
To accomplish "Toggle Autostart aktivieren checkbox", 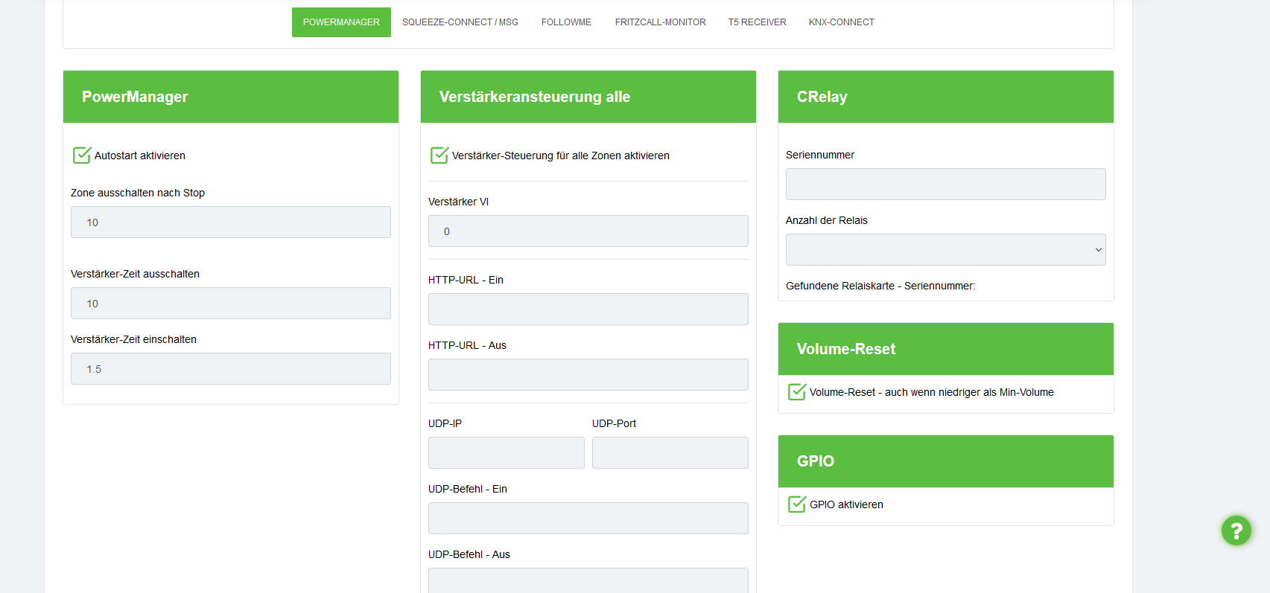I will (x=82, y=156).
